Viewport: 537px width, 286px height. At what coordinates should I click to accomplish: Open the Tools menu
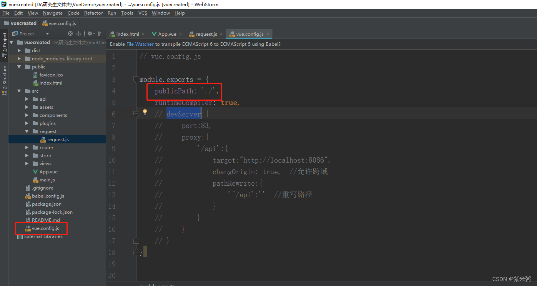click(127, 13)
